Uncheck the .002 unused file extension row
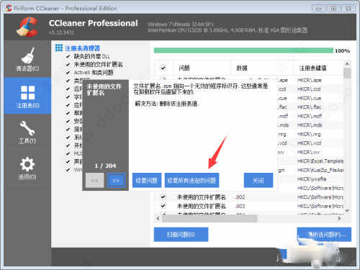The image size is (360, 270). pos(163,197)
